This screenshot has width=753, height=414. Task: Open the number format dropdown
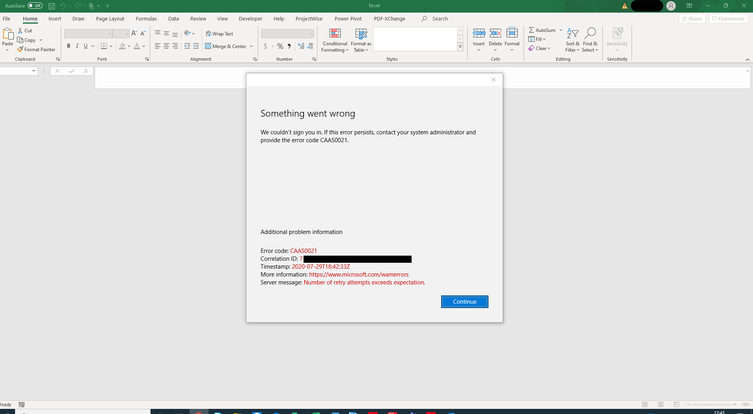pos(311,34)
